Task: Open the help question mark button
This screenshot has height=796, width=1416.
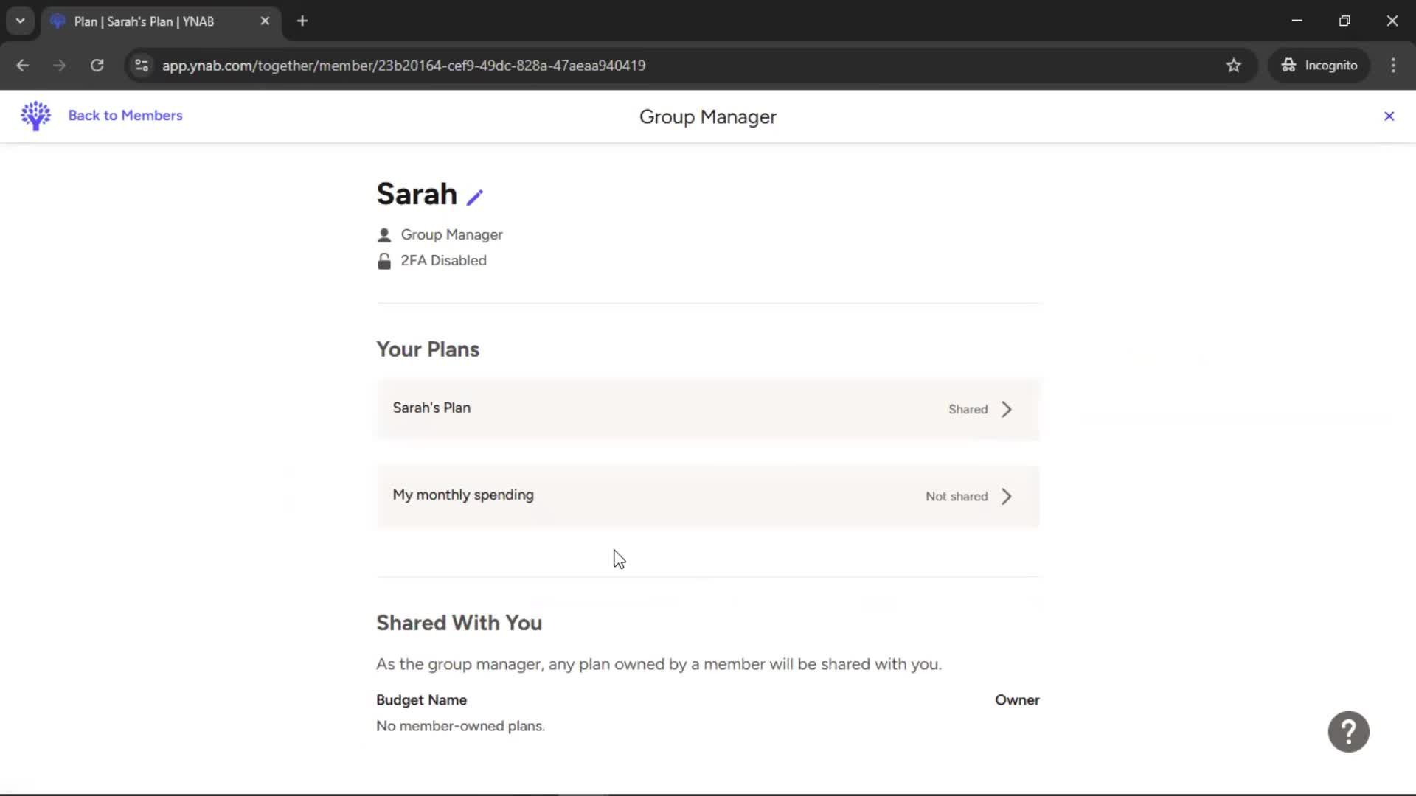Action: click(1348, 732)
